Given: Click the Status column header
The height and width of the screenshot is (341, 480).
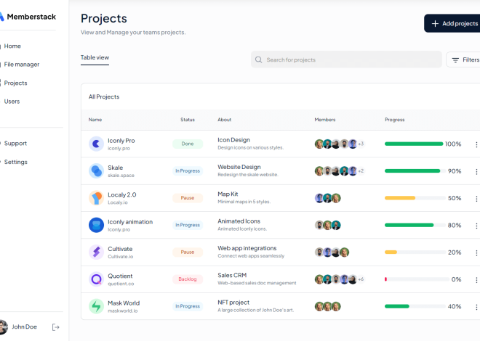Looking at the screenshot, I should point(188,120).
